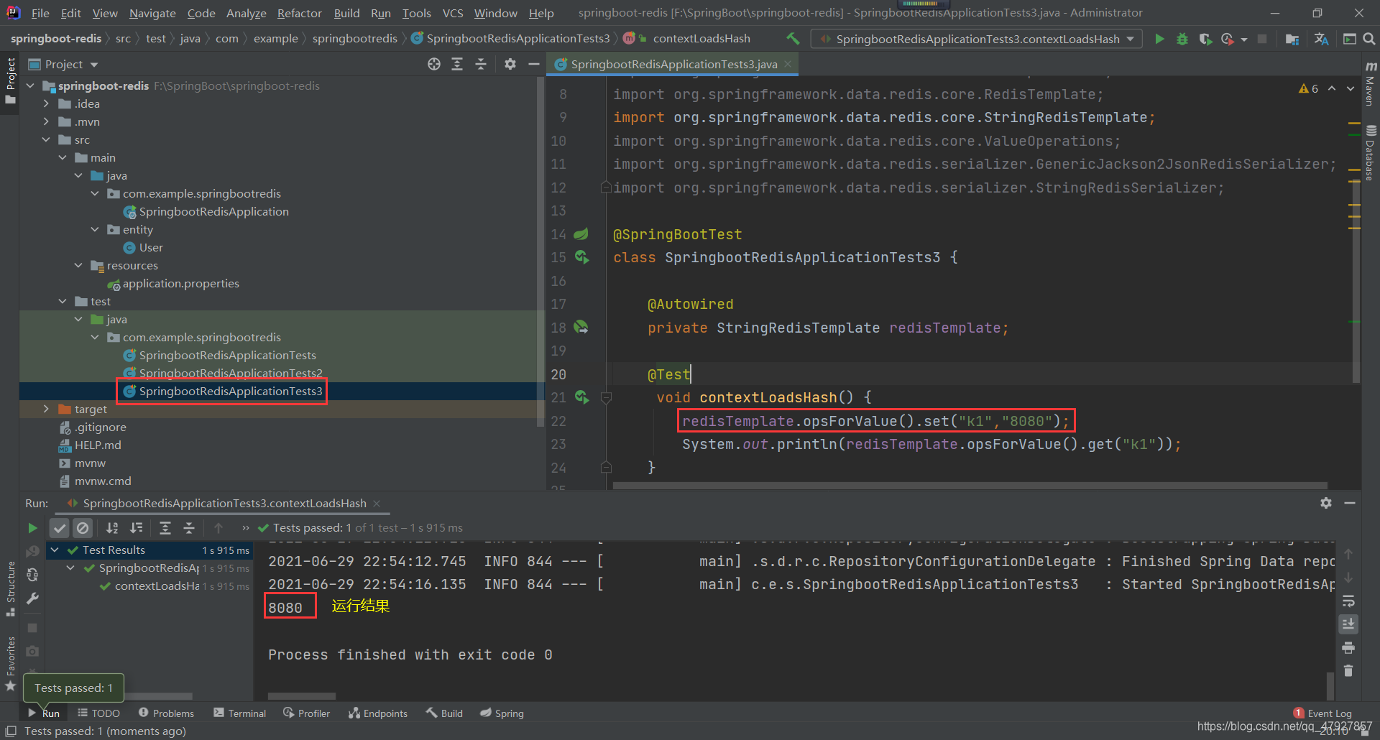
Task: Open the Project Structure folder icon
Action: click(1292, 39)
